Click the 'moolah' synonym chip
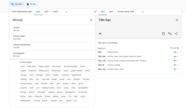Image resolution: width=186 pixels, height=108 pixels. 86,79
